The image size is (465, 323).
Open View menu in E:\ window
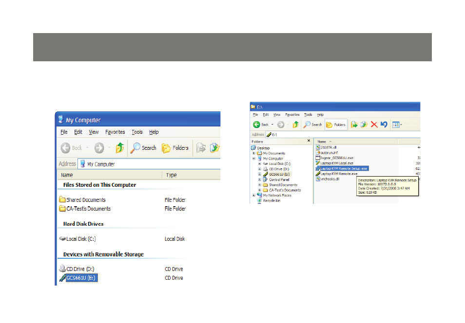277,115
